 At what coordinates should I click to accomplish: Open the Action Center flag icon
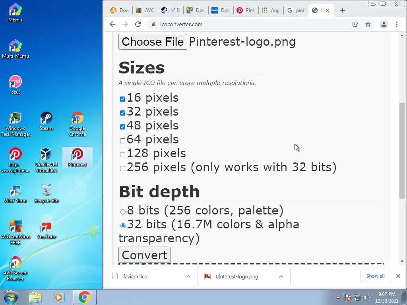348,298
